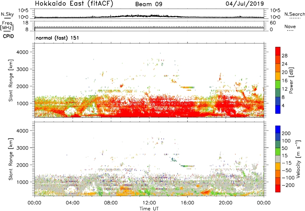Click the 'N.Sky' legend label
Screen dimensions: 305x211
click(7, 14)
